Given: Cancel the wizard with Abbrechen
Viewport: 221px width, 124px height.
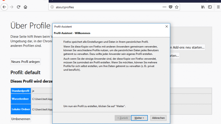Looking at the screenshot, I should [x=158, y=118].
